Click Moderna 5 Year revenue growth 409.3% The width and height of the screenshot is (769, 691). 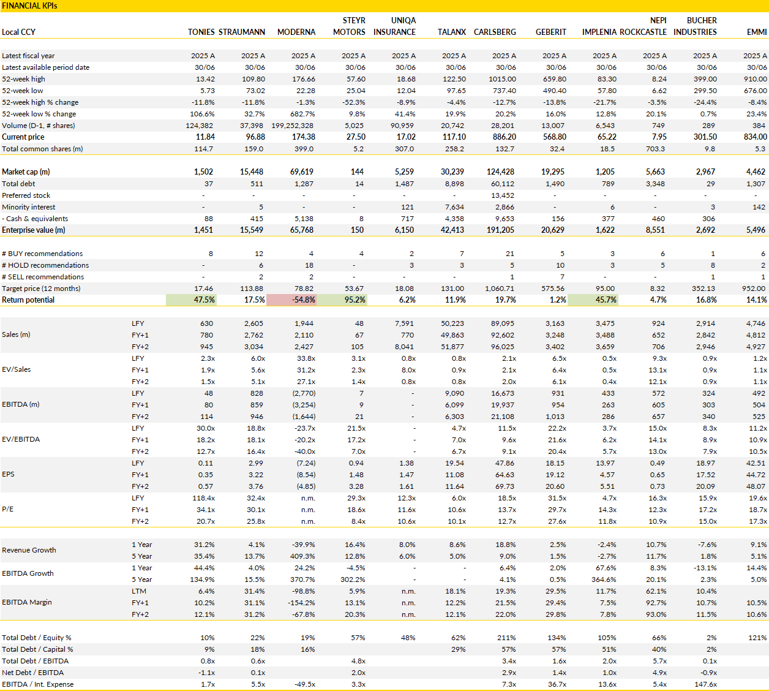[x=303, y=556]
